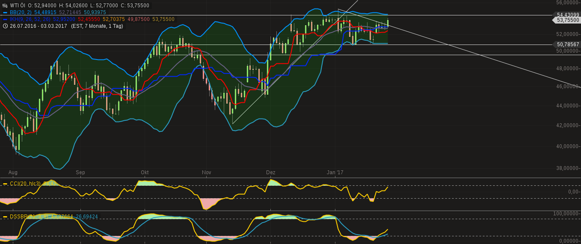Open the date range 26.07.2016 - 03.03.2017
This screenshot has height=244, width=581.
pyautogui.click(x=39, y=26)
